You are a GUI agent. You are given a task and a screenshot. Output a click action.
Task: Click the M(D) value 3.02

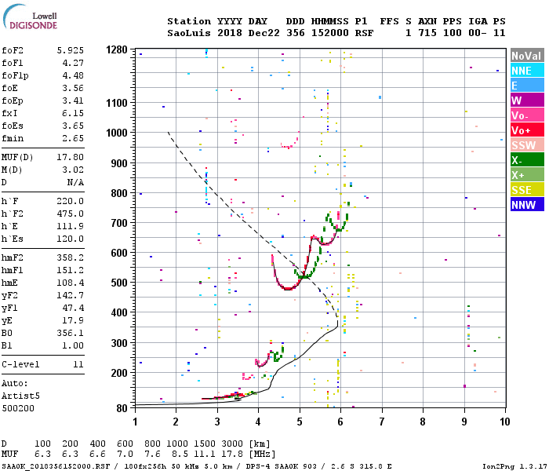(73, 170)
